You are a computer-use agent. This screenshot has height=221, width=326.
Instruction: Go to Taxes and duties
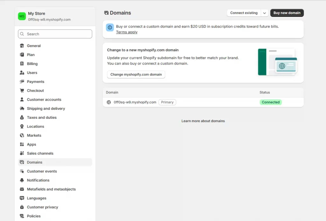(55, 117)
